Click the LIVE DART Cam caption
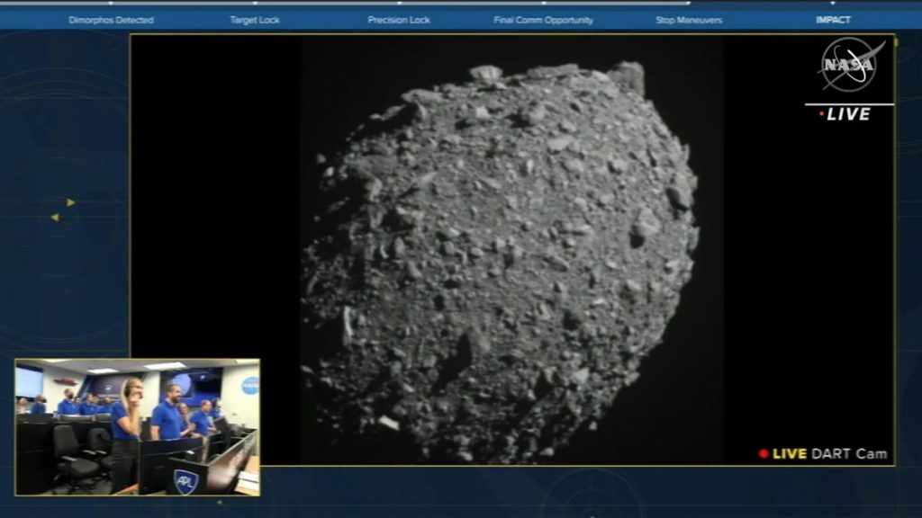Image resolution: width=922 pixels, height=518 pixels. [829, 454]
